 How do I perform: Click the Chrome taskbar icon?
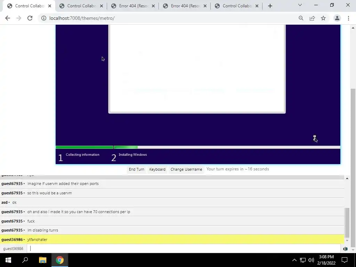pos(60,260)
